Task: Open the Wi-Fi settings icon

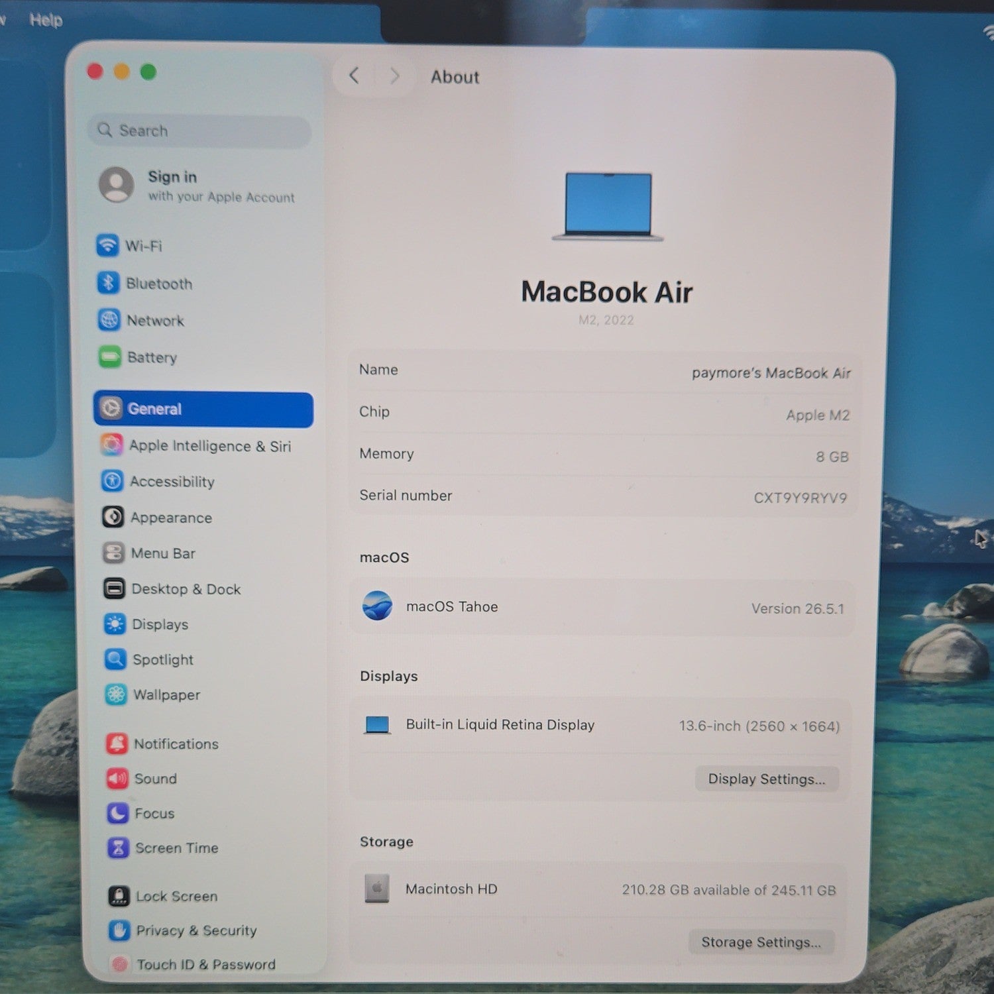Action: (107, 245)
